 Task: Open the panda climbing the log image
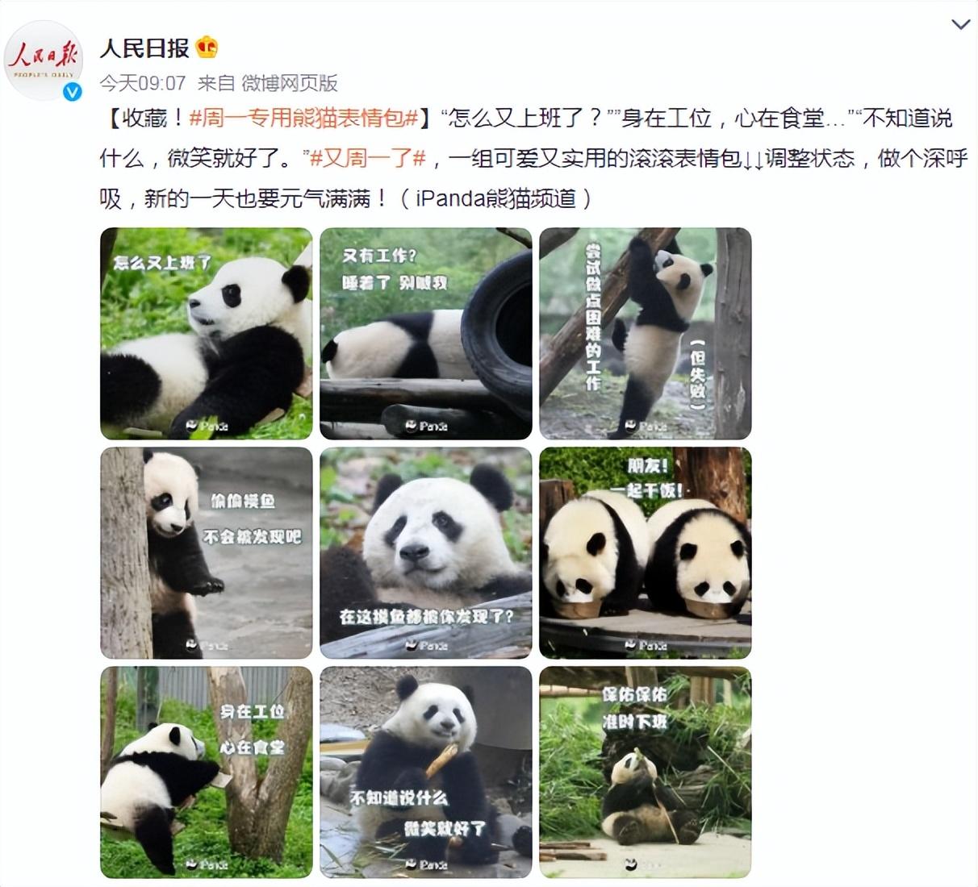646,334
